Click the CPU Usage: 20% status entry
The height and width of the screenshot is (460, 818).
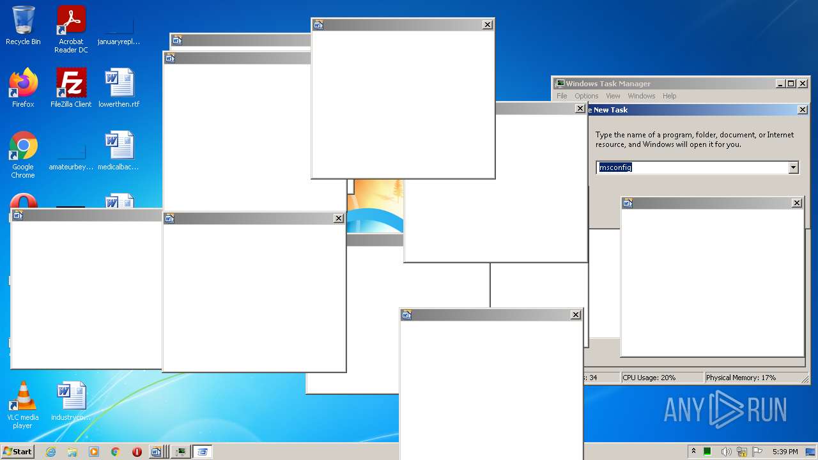(661, 378)
